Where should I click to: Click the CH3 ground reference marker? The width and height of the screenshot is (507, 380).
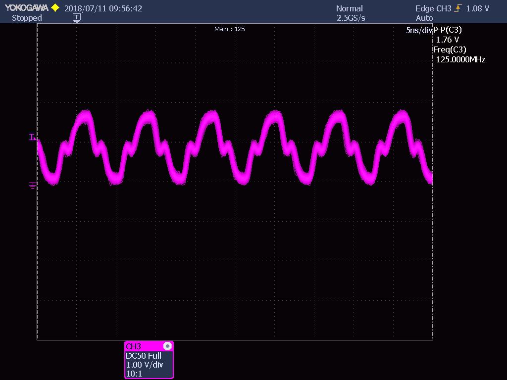pos(33,185)
